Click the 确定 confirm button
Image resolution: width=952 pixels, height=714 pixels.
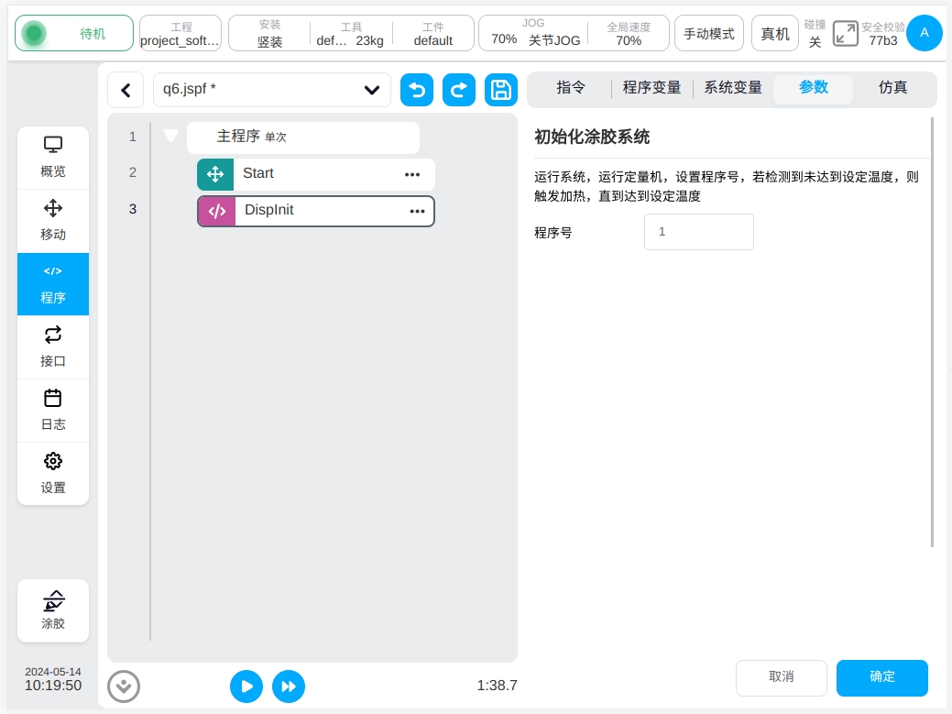pos(881,677)
